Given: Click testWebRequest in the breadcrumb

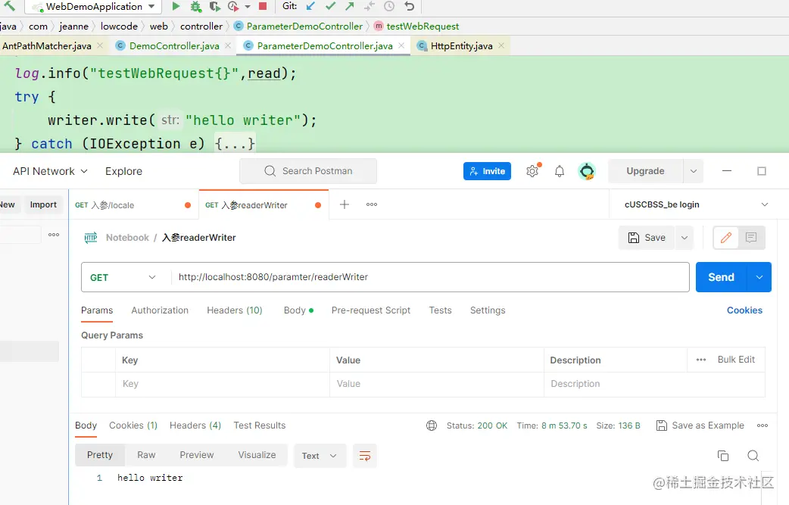Looking at the screenshot, I should click(423, 26).
